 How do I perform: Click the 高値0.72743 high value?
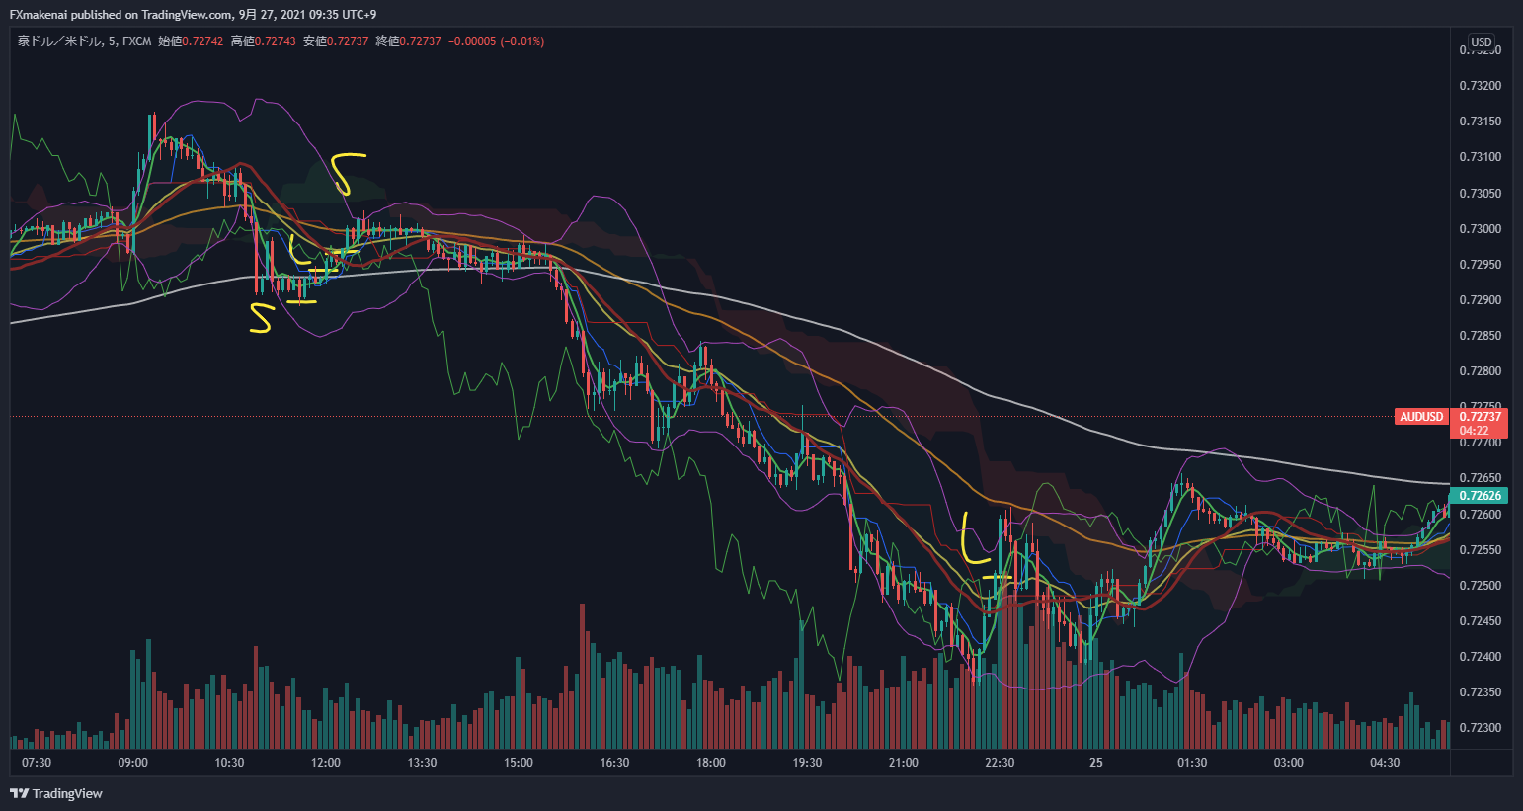click(263, 41)
